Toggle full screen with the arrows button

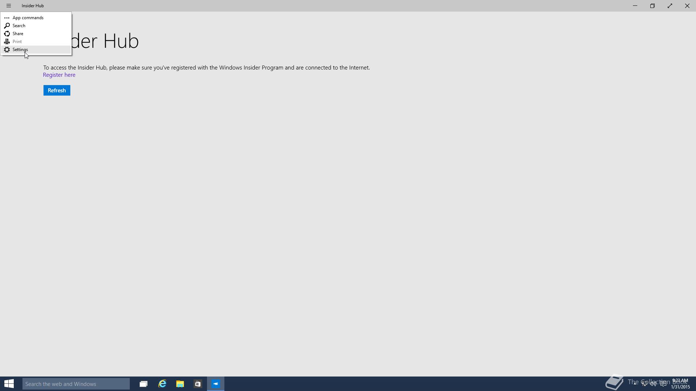click(670, 6)
